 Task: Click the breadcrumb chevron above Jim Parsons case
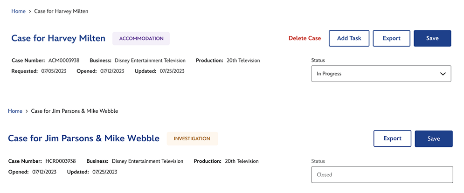(x=27, y=111)
